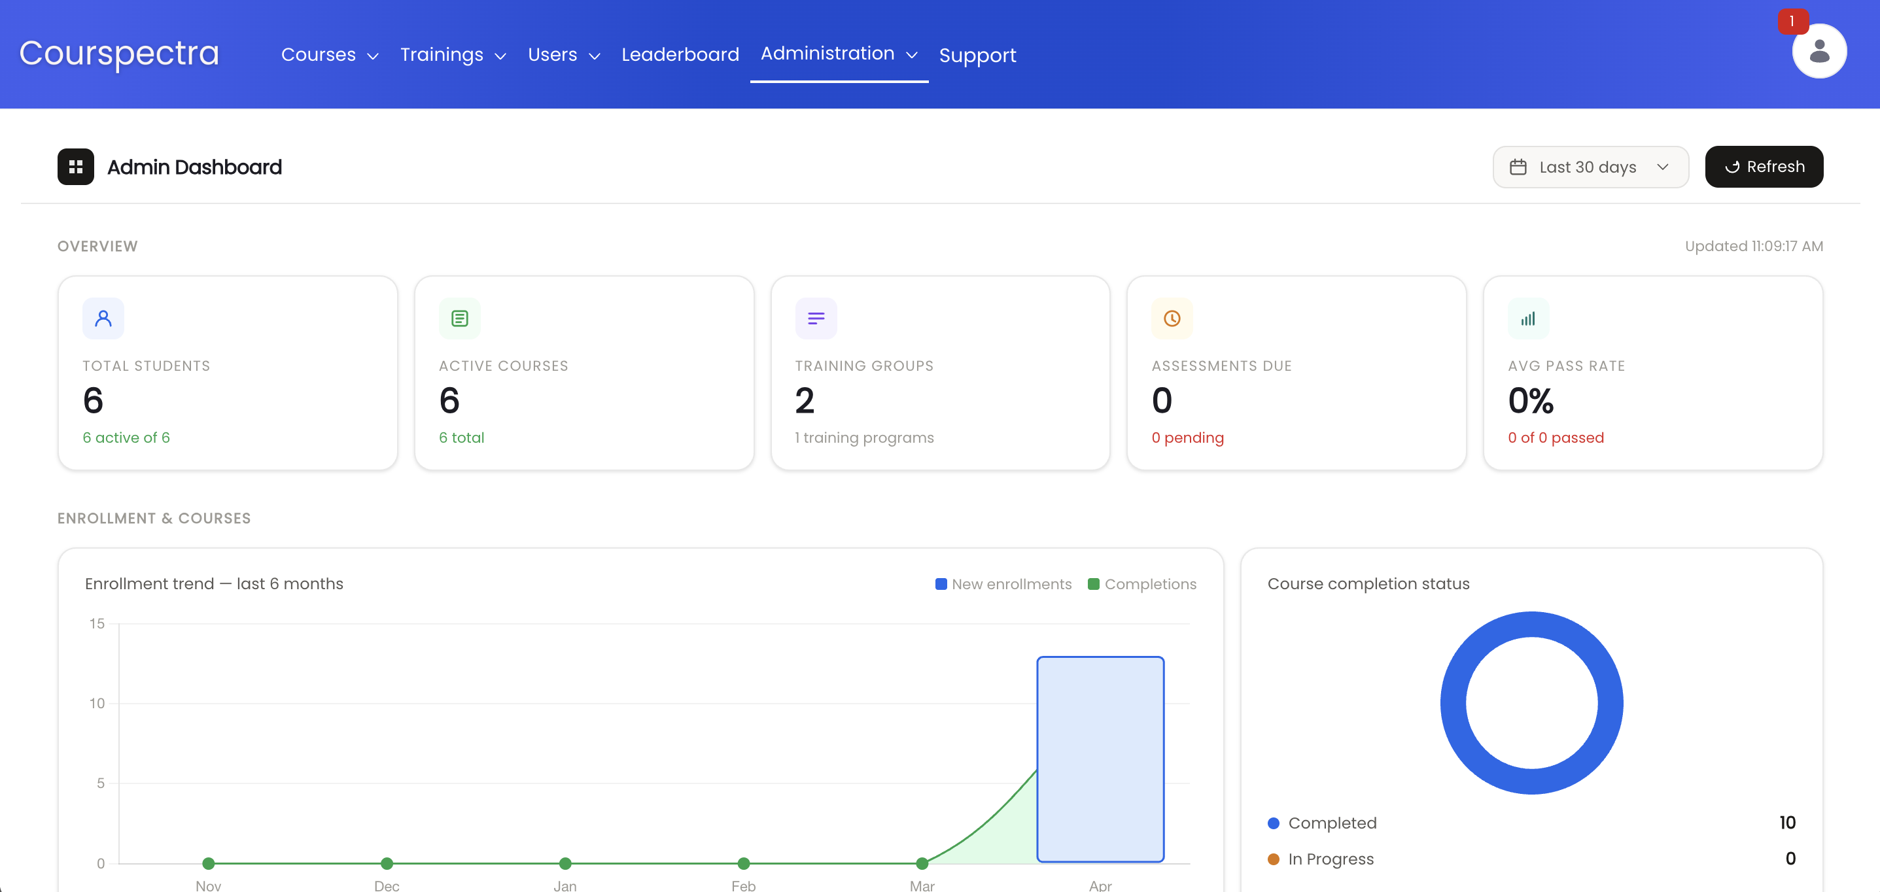1880x892 pixels.
Task: Click the Courspectra logo
Action: click(x=119, y=53)
